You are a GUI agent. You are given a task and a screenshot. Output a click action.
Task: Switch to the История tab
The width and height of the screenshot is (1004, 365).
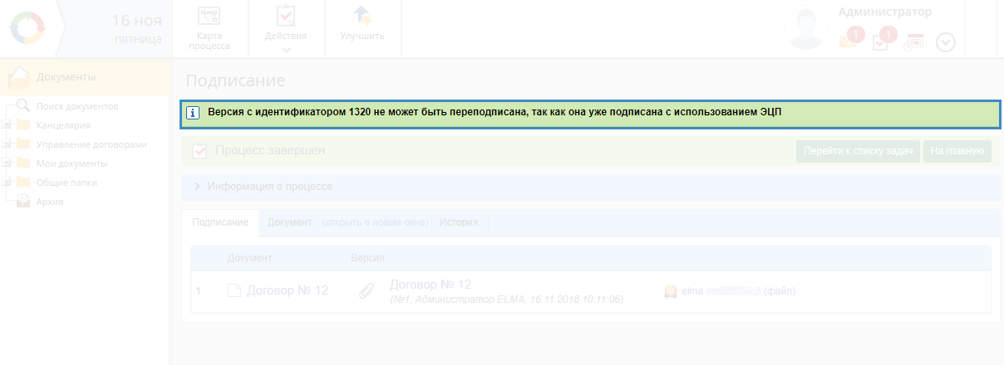pos(459,222)
